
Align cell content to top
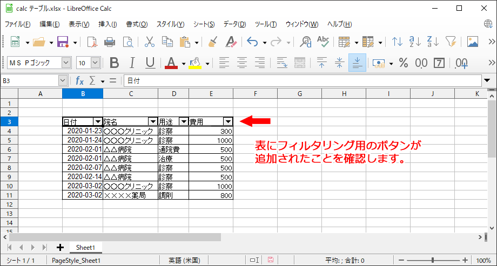point(322,63)
